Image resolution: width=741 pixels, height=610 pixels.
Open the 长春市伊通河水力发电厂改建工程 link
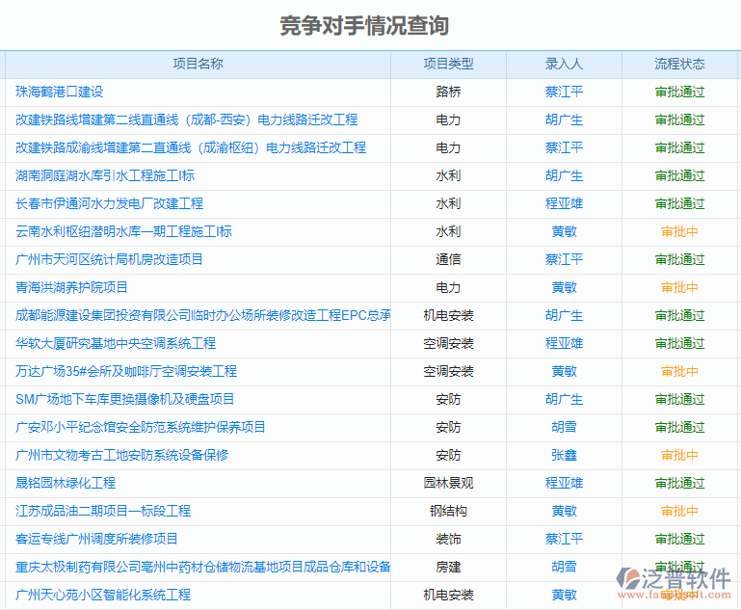pos(110,204)
